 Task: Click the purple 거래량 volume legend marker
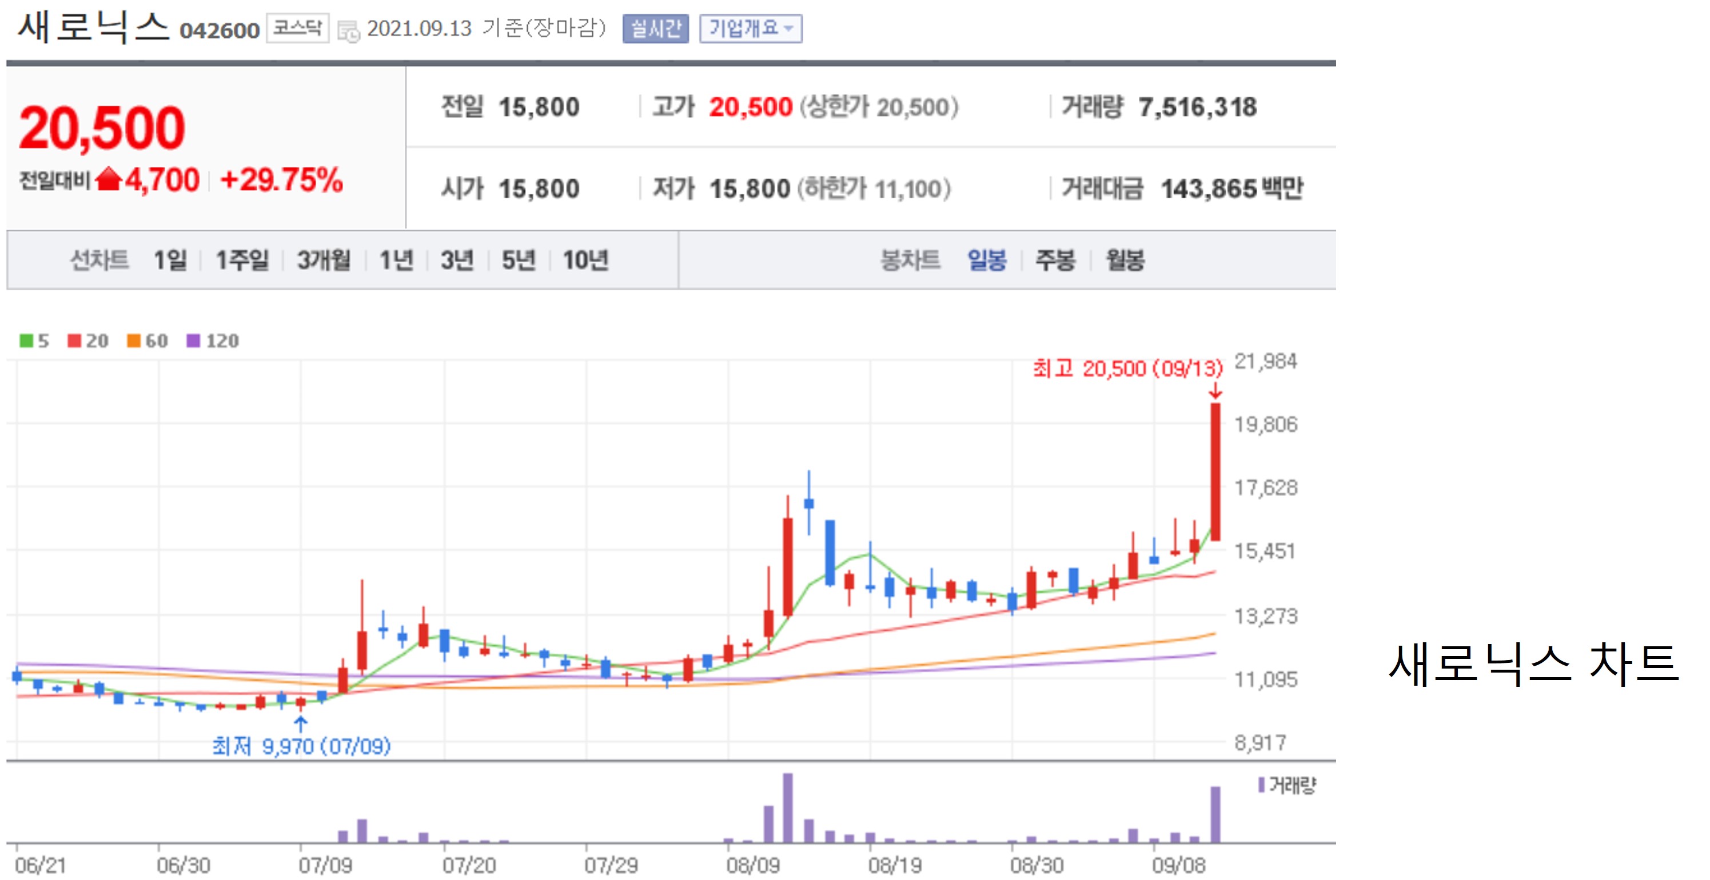coord(1261,785)
